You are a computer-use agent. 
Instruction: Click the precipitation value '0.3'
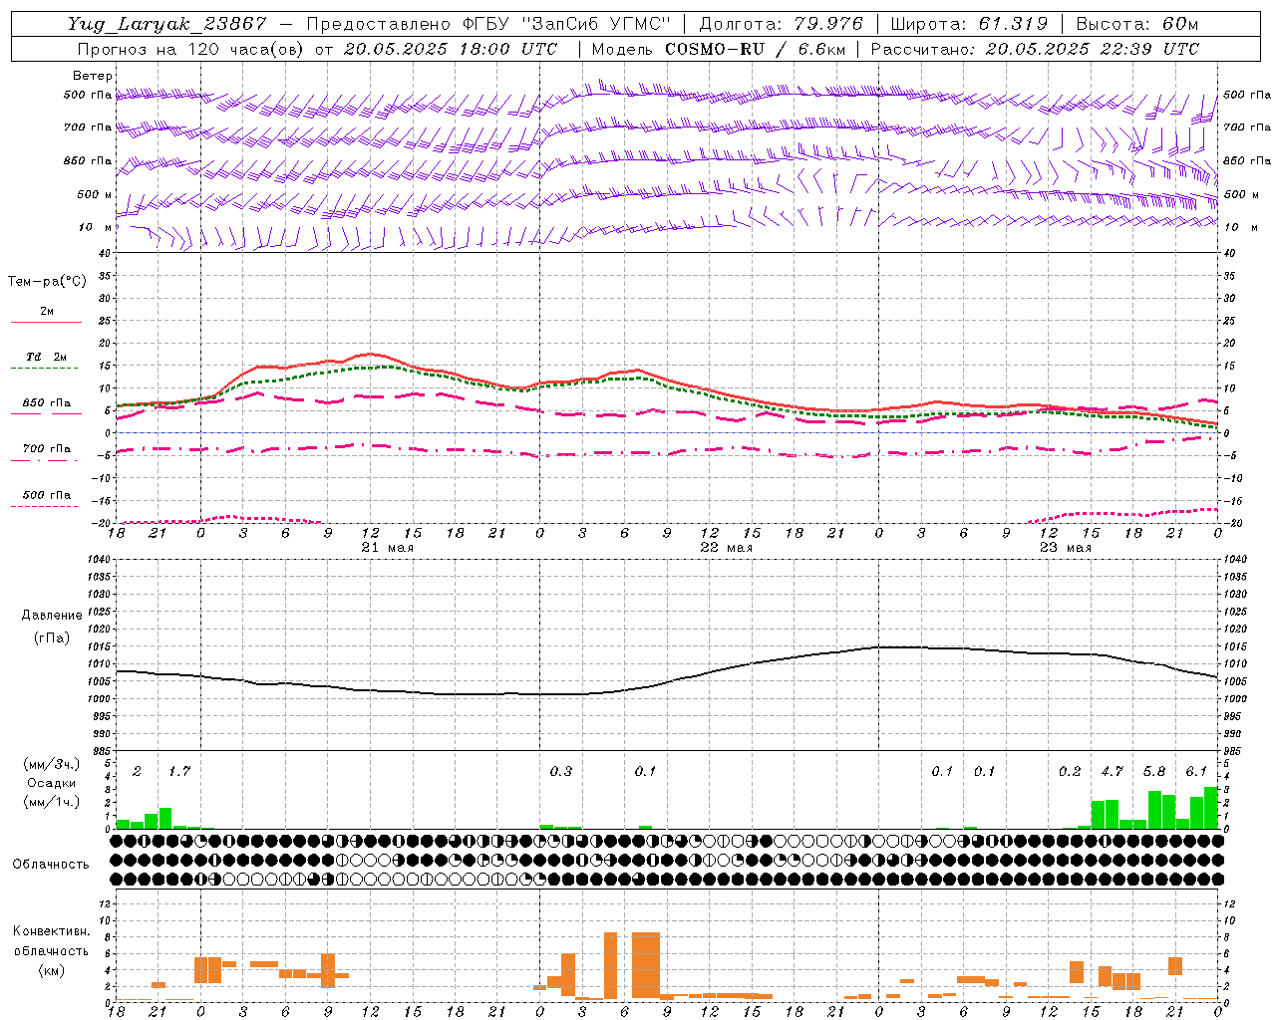point(561,771)
